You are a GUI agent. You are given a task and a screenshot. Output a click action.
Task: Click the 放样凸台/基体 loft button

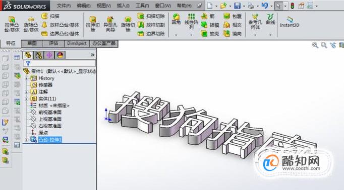point(61,25)
